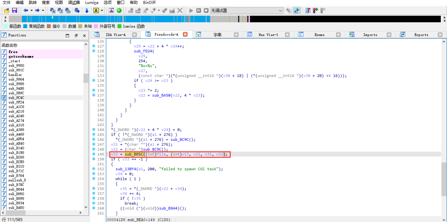
Task: Click the navigation band yellow marker
Action: pyautogui.click(x=53, y=17)
